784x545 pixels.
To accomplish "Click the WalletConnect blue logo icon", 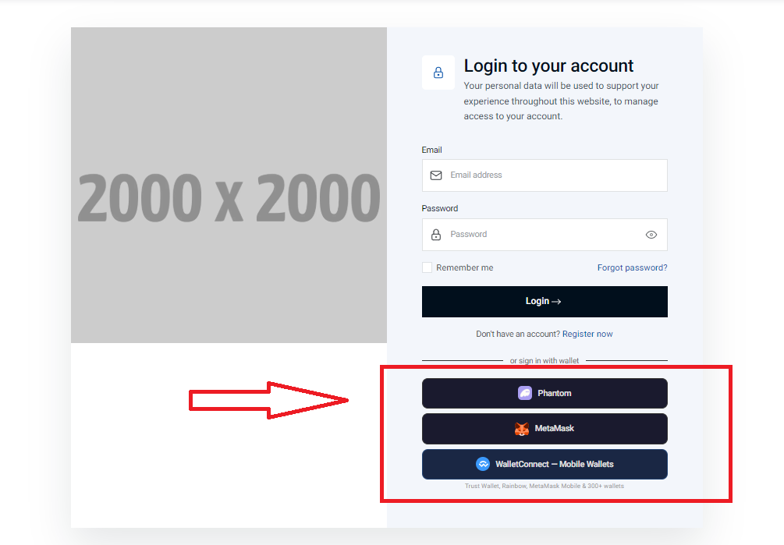I will click(x=483, y=464).
